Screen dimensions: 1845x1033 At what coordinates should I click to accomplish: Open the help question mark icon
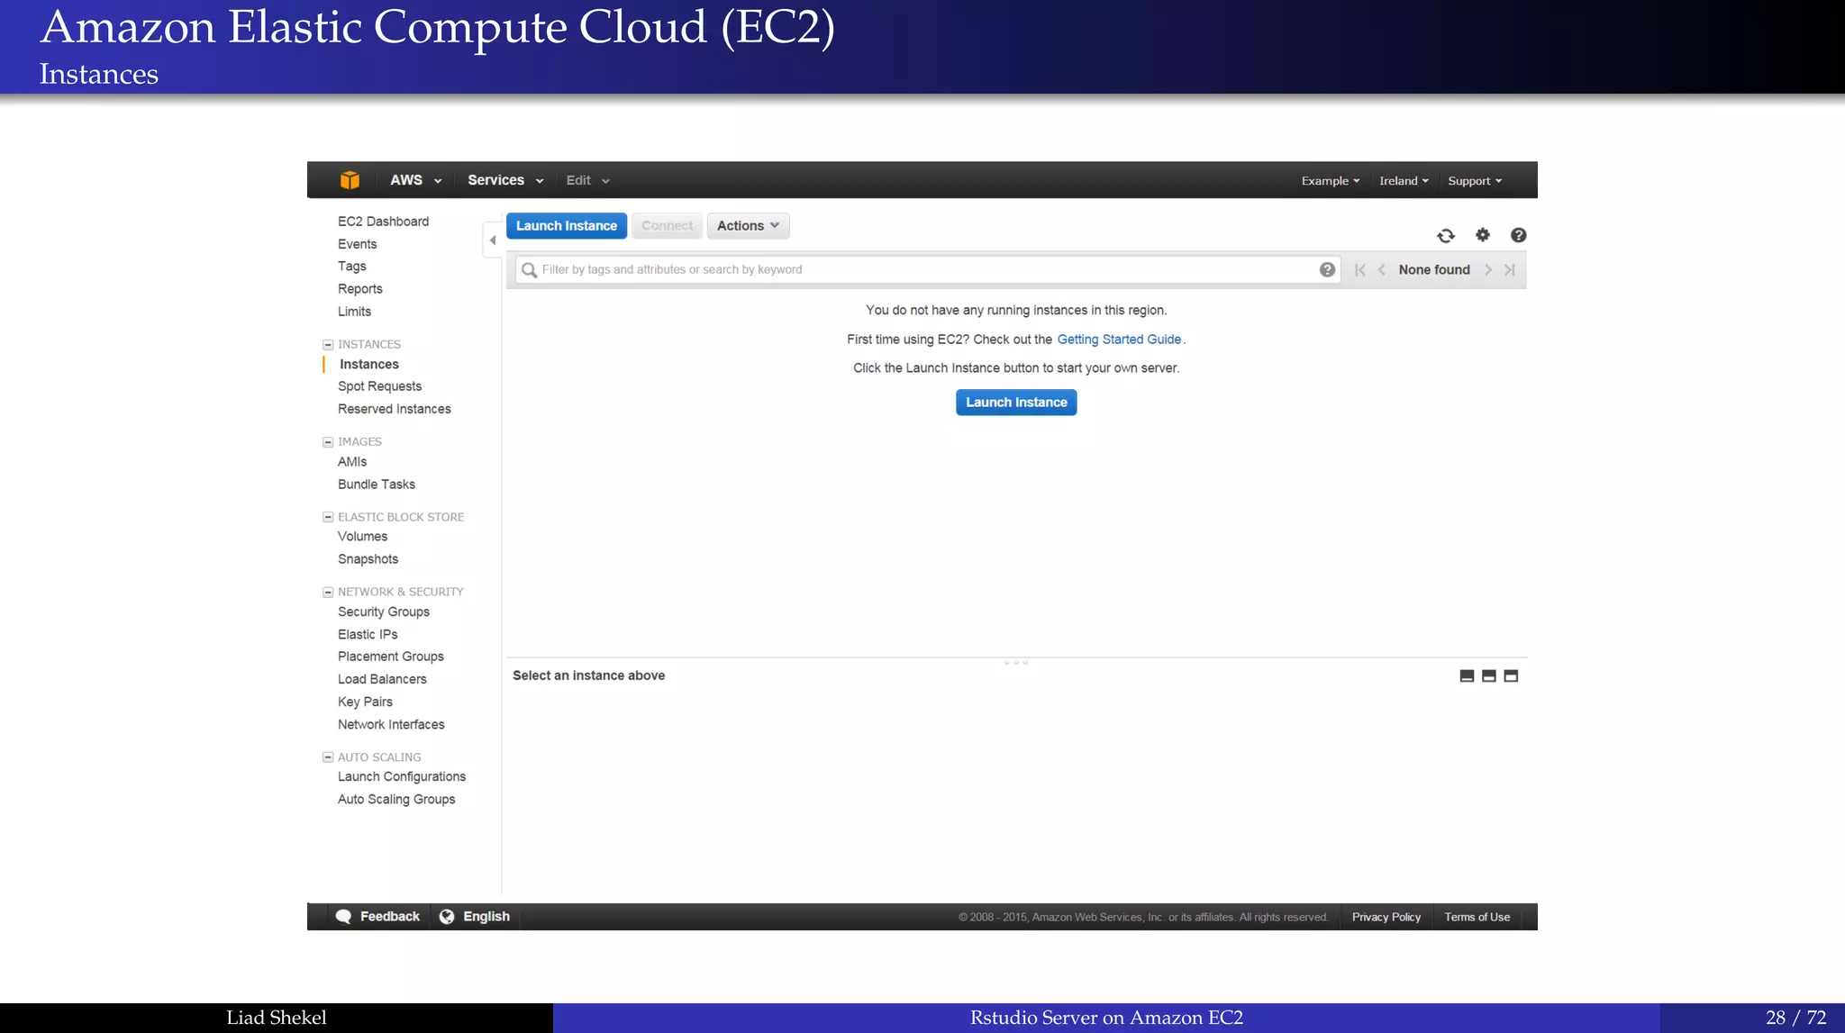tap(1518, 235)
